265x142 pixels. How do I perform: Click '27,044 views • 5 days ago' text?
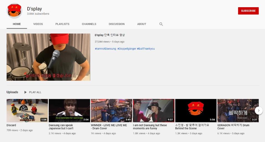(109, 42)
